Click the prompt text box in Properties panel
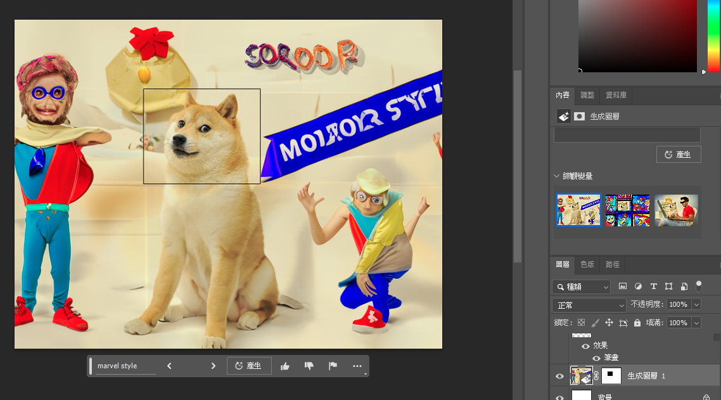721x400 pixels. click(627, 135)
